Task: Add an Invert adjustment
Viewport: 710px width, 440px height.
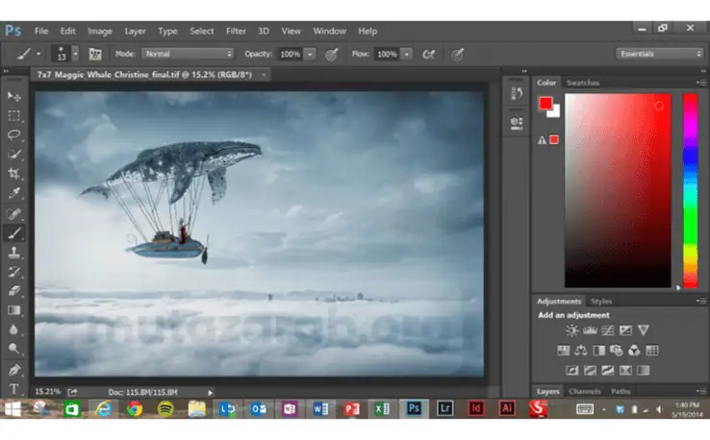Action: (x=572, y=371)
